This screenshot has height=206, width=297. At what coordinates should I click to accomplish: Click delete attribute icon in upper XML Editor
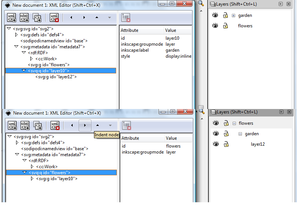pos(126,18)
